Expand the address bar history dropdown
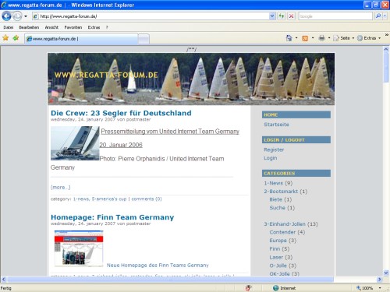 point(272,16)
